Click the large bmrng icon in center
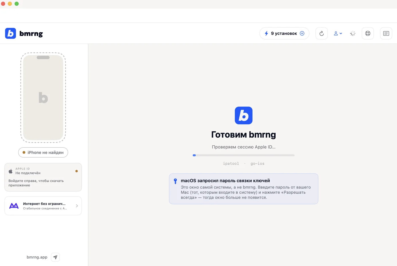The image size is (397, 266). [244, 116]
